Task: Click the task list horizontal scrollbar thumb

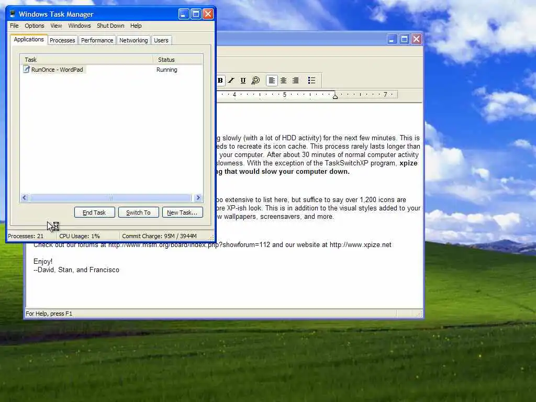Action: click(x=111, y=198)
